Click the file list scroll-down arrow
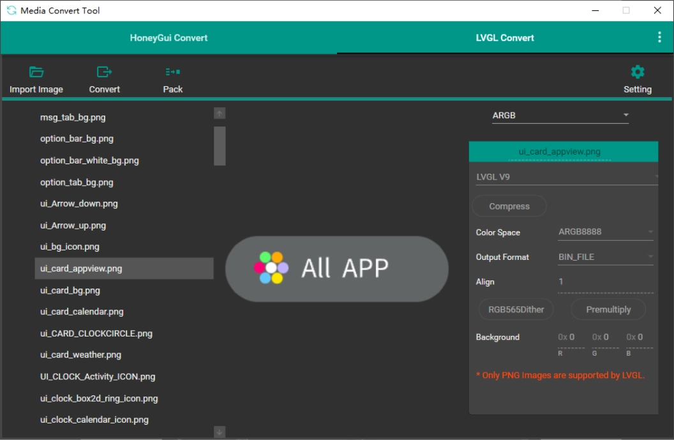674x440 pixels. (x=219, y=432)
